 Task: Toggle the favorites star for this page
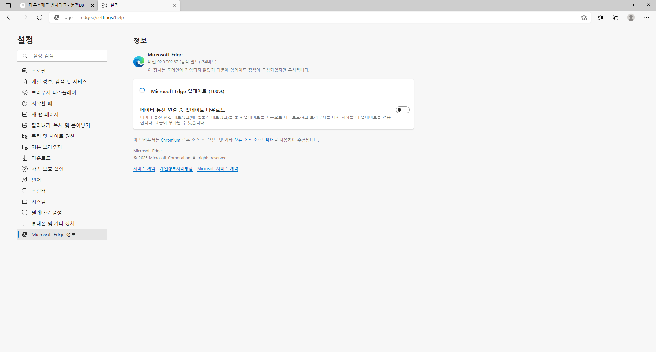click(584, 17)
